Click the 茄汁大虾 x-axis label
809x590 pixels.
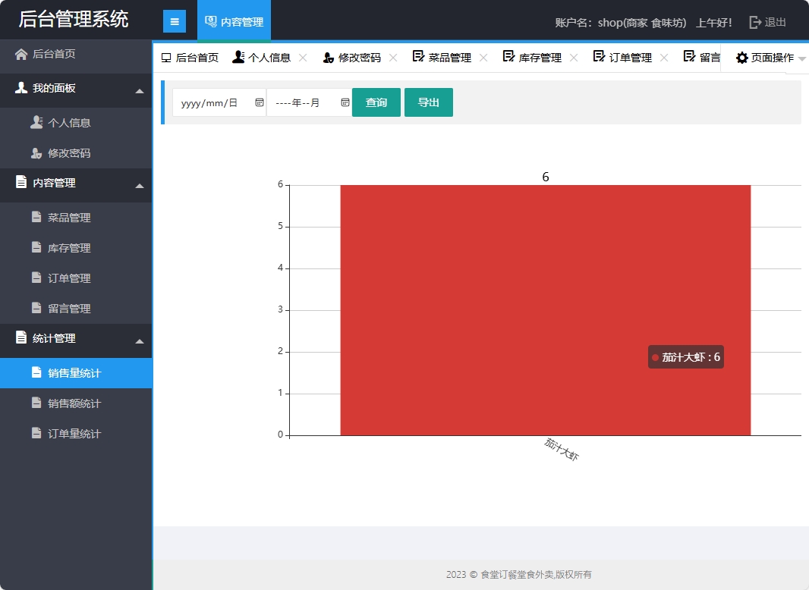pyautogui.click(x=562, y=449)
